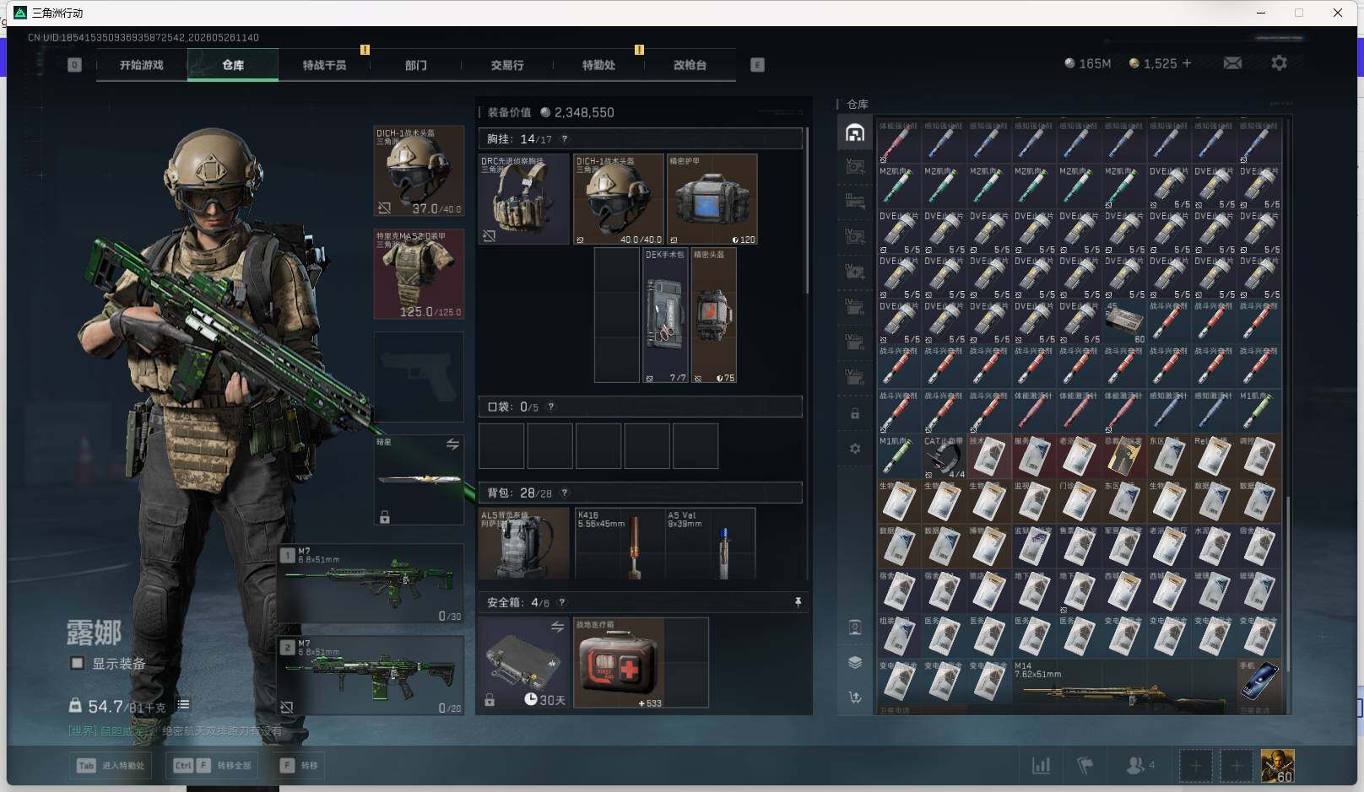1364x792 pixels.
Task: Click the left empty squad slot plus button
Action: pos(1195,766)
